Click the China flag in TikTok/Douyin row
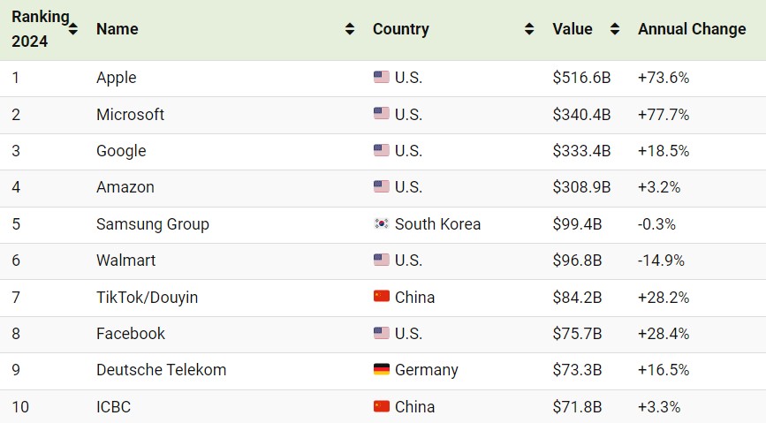This screenshot has width=766, height=423. 381,297
